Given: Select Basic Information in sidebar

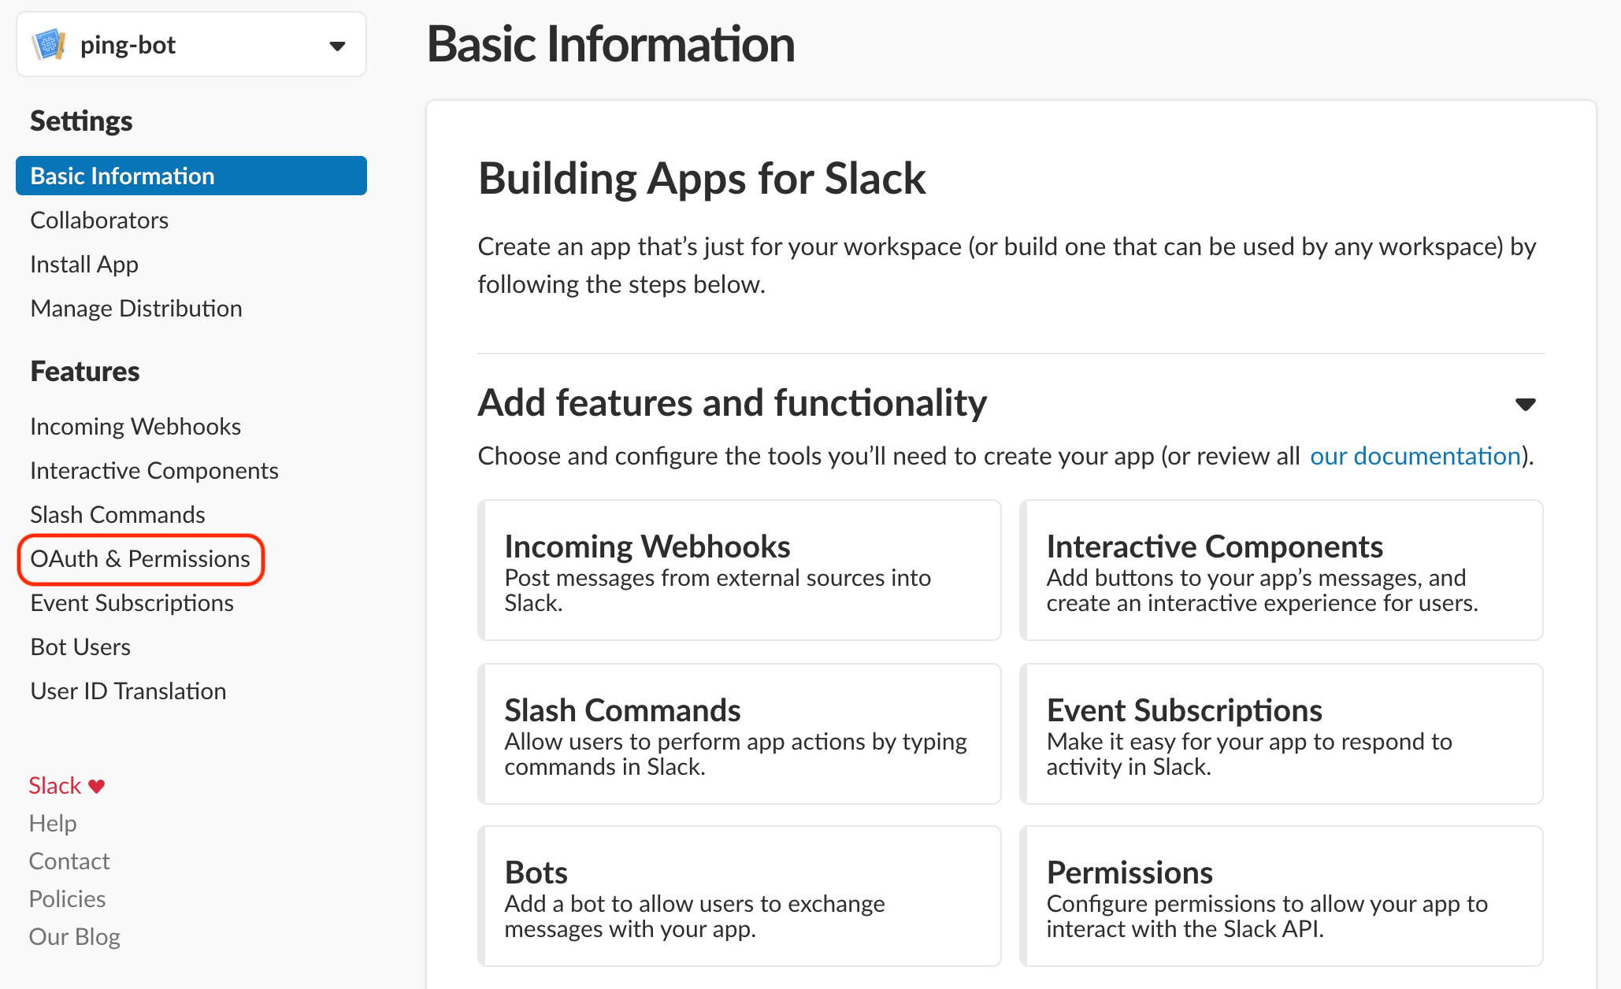Looking at the screenshot, I should (122, 176).
